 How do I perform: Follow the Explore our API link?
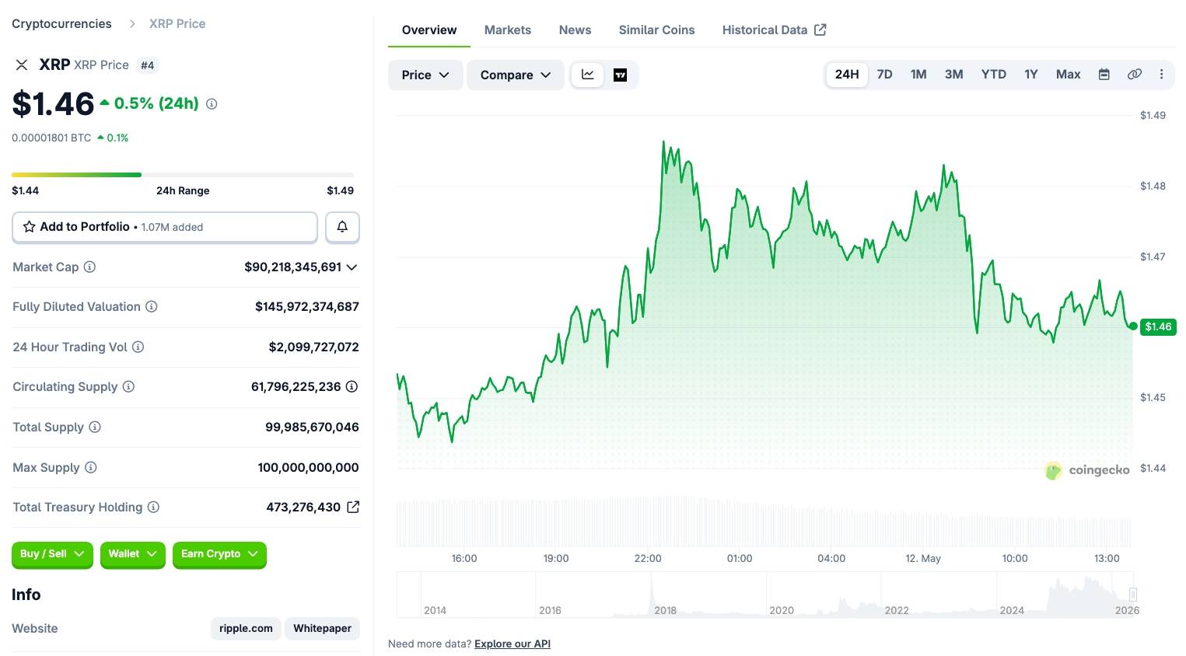click(x=513, y=644)
